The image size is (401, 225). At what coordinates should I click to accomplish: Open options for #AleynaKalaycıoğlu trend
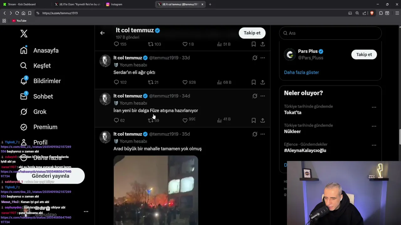click(374, 145)
